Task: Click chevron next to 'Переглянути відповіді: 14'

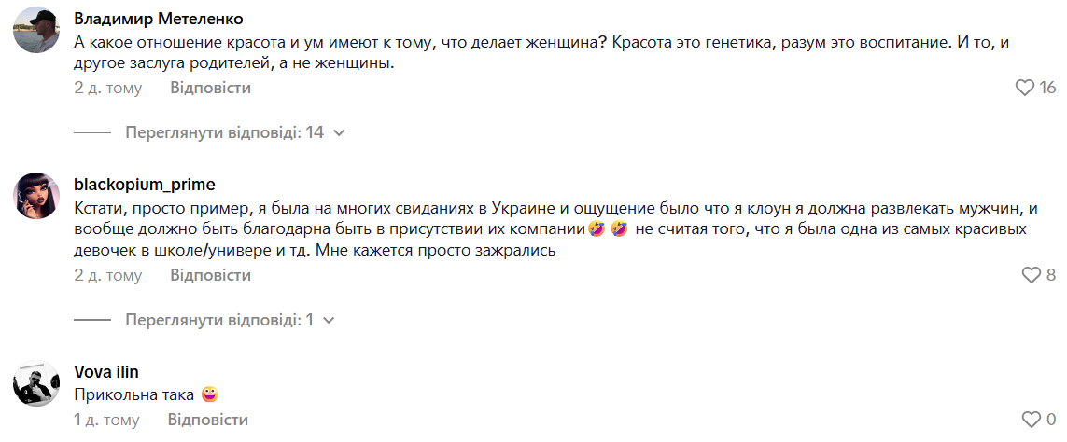Action: (339, 133)
